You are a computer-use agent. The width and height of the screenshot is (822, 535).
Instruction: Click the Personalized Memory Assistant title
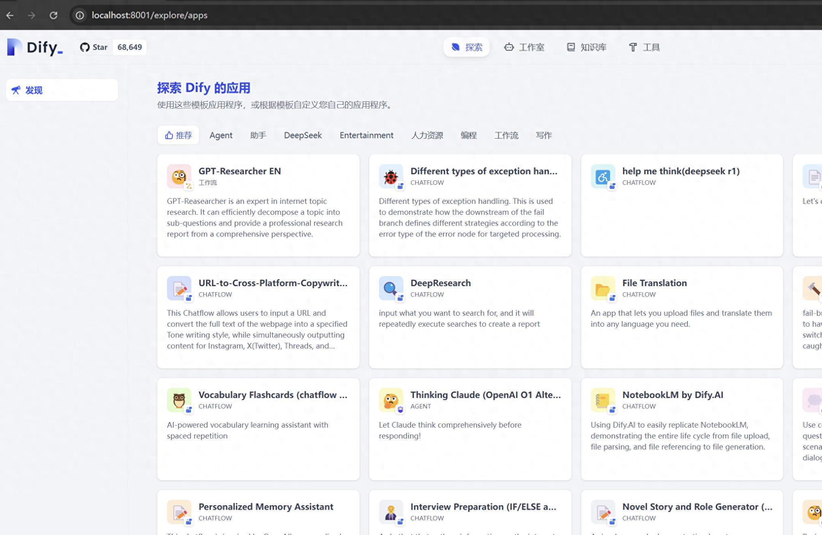point(266,507)
